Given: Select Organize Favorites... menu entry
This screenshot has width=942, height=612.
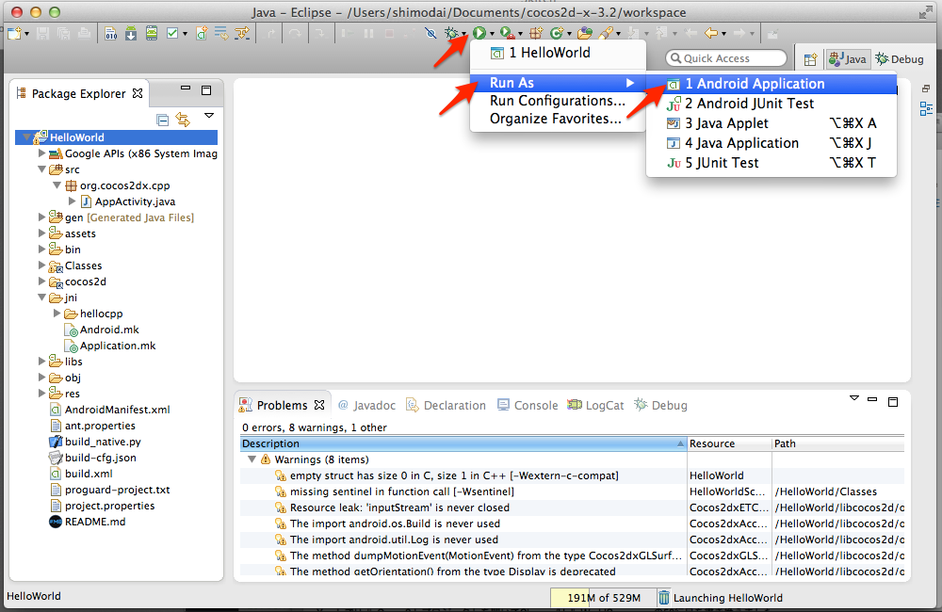Looking at the screenshot, I should coord(558,119).
